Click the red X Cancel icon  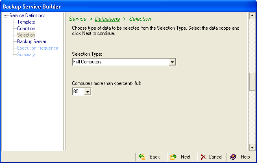tap(203, 157)
